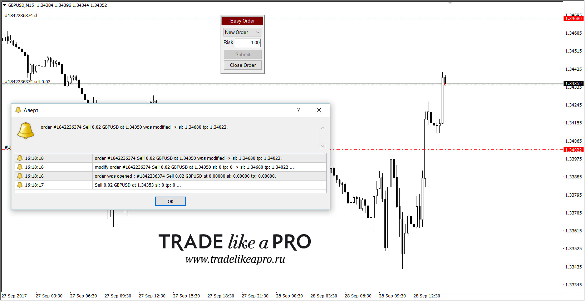Click the Risk input field

pos(248,43)
